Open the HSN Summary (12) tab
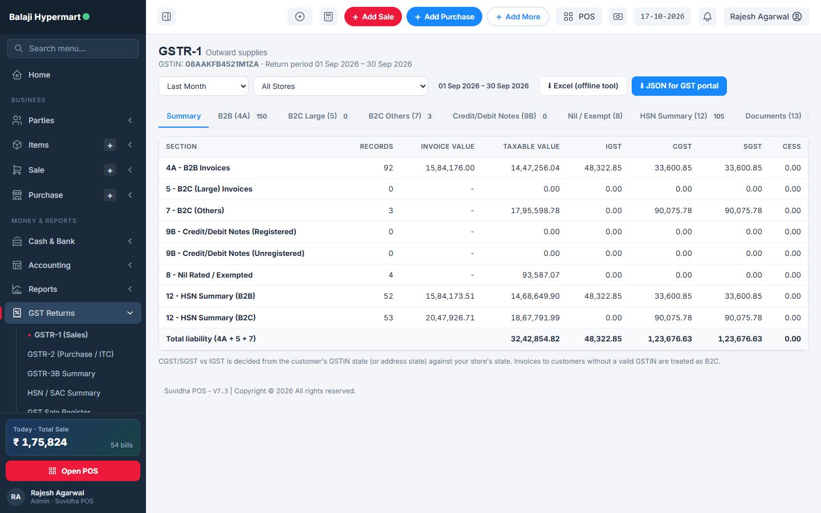821x513 pixels. click(x=682, y=116)
